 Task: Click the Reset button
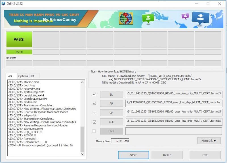coord(167,155)
